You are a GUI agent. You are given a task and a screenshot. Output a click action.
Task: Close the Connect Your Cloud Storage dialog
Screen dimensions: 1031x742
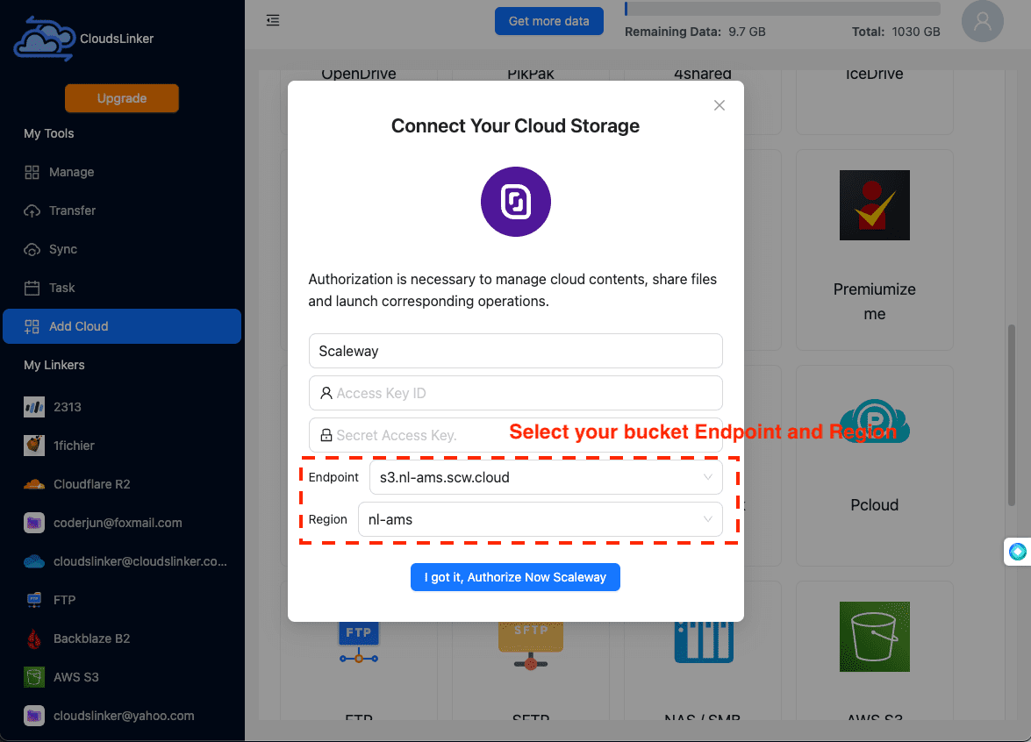pyautogui.click(x=720, y=105)
